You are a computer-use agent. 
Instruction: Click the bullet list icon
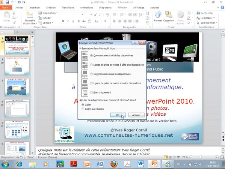click(115, 15)
